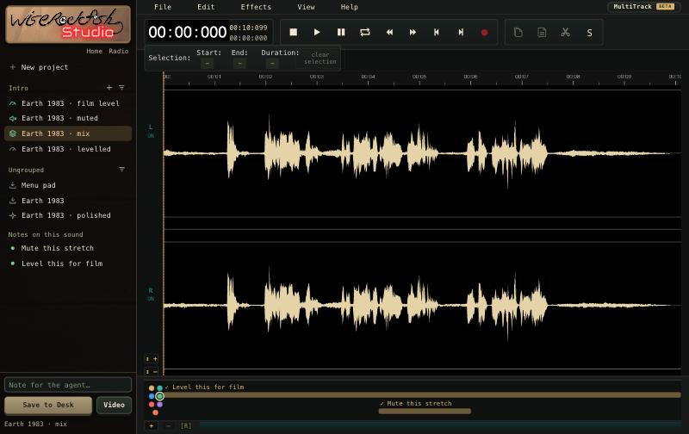Open Earth 1983 · muted

[x=68, y=118]
